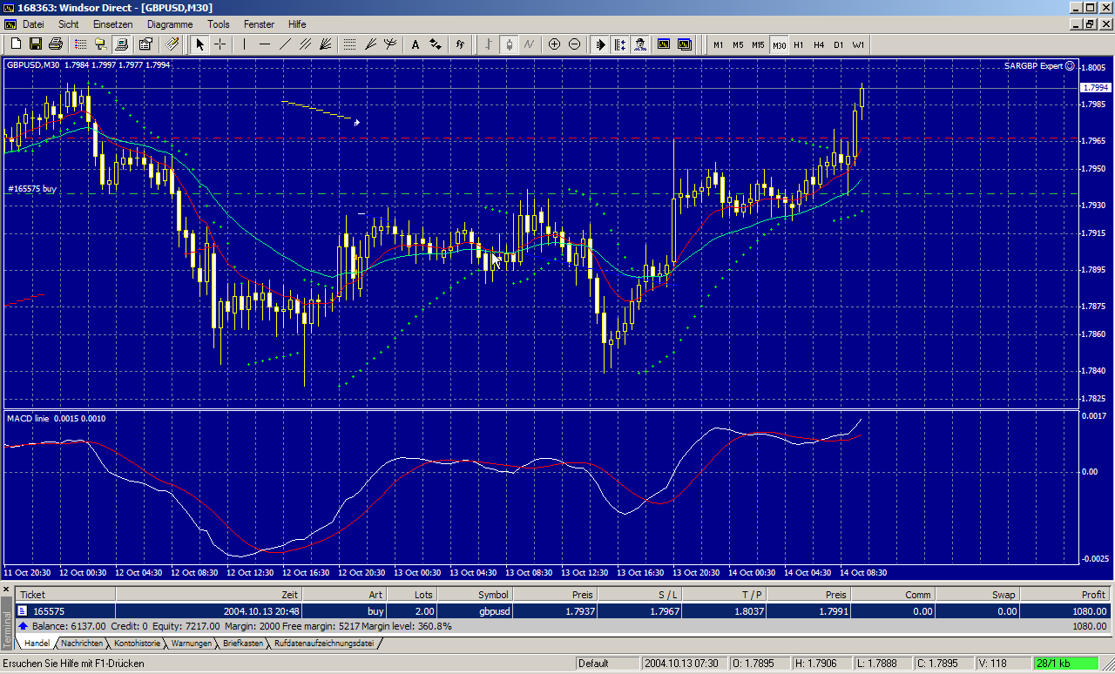Zoom in with the plus magnifier icon

pyautogui.click(x=554, y=44)
